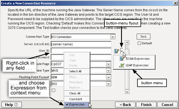Choose Constant from the context menu
This screenshot has width=179, height=109.
[x=77, y=99]
